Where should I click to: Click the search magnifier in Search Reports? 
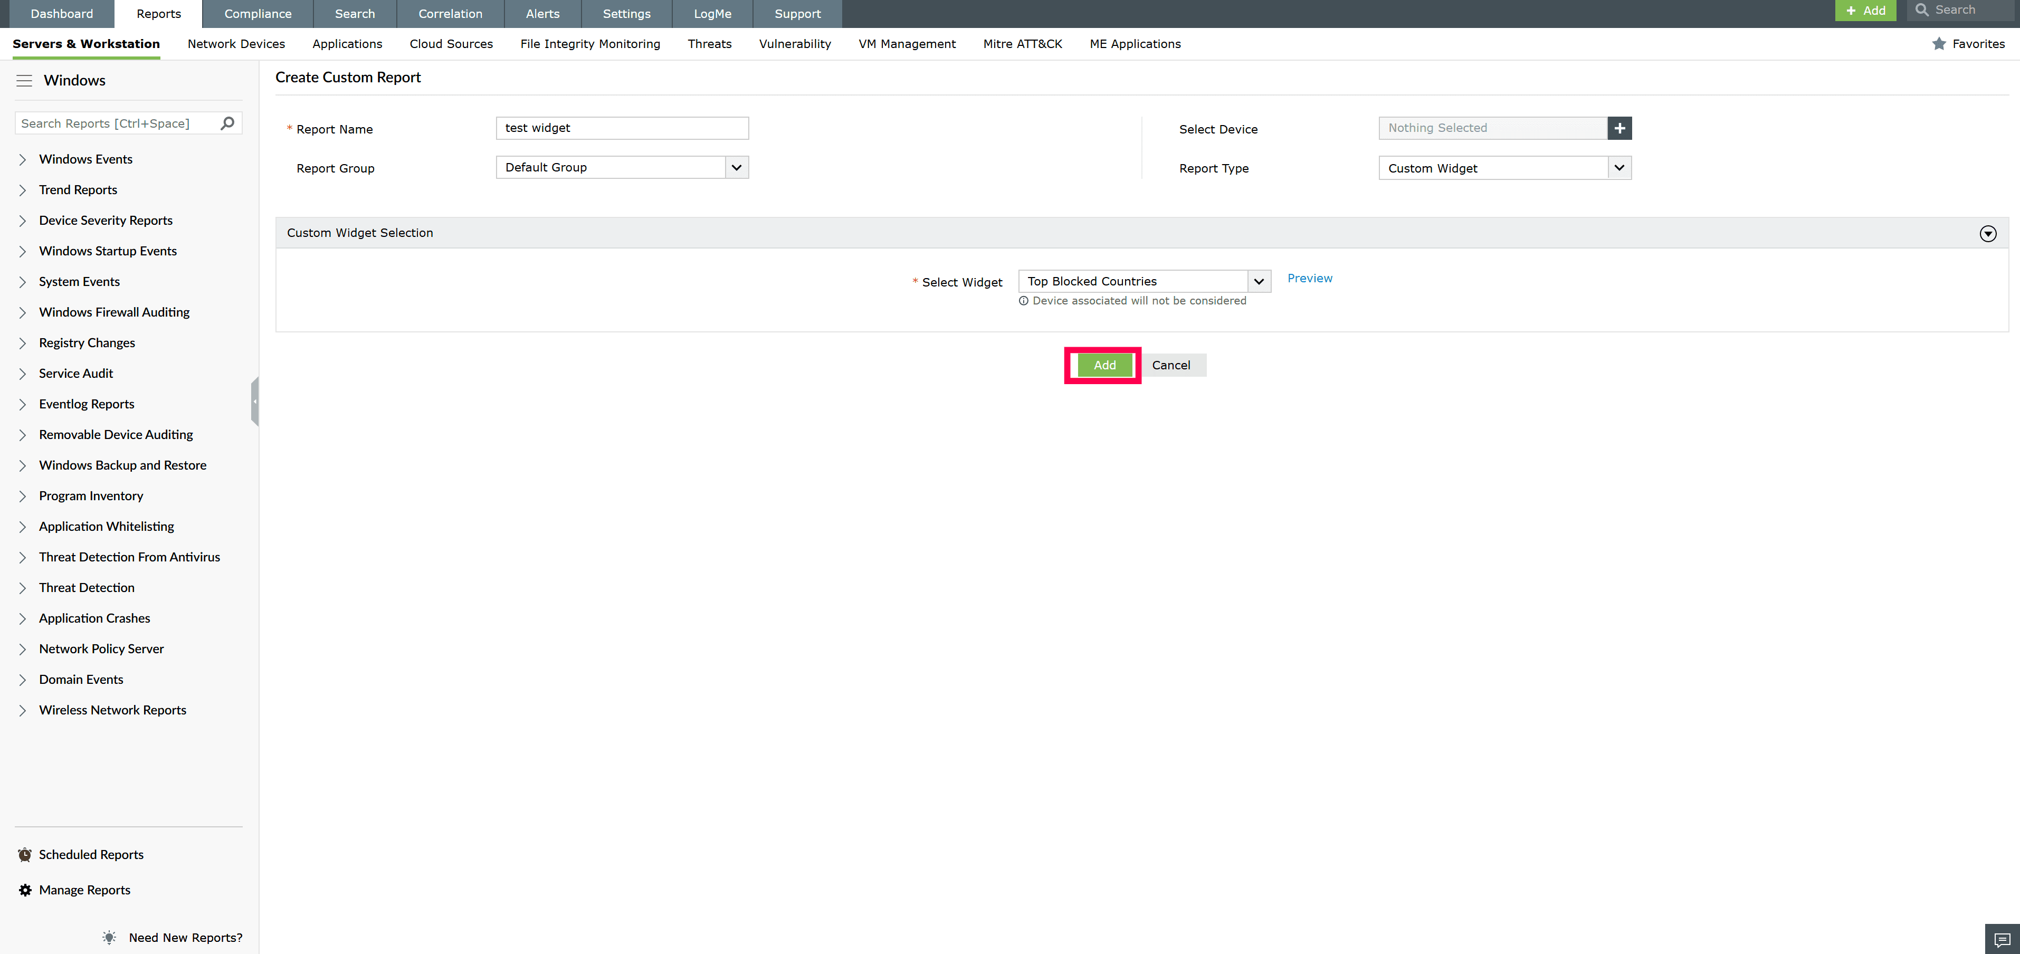point(226,123)
